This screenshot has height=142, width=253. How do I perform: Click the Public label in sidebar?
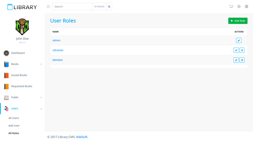tap(15, 97)
